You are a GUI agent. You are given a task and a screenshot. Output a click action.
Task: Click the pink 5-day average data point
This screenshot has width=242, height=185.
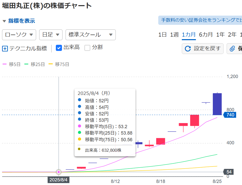coord(59,172)
